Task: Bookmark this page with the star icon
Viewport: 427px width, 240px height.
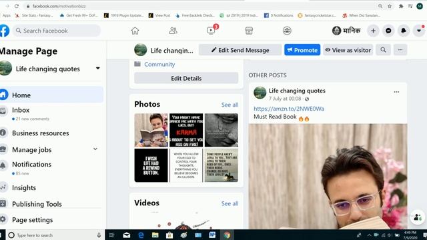Action: pyautogui.click(x=390, y=6)
